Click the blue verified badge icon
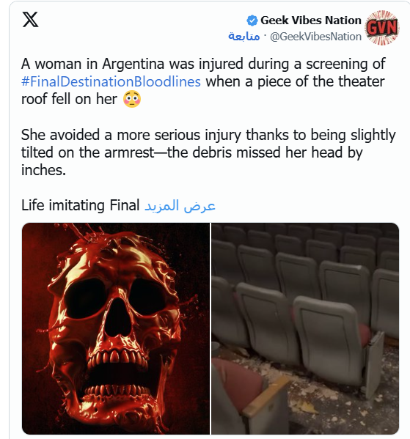 (x=252, y=21)
